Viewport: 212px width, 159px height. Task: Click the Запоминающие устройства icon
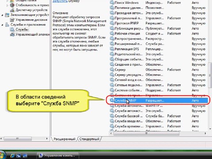pyautogui.click(x=7, y=15)
